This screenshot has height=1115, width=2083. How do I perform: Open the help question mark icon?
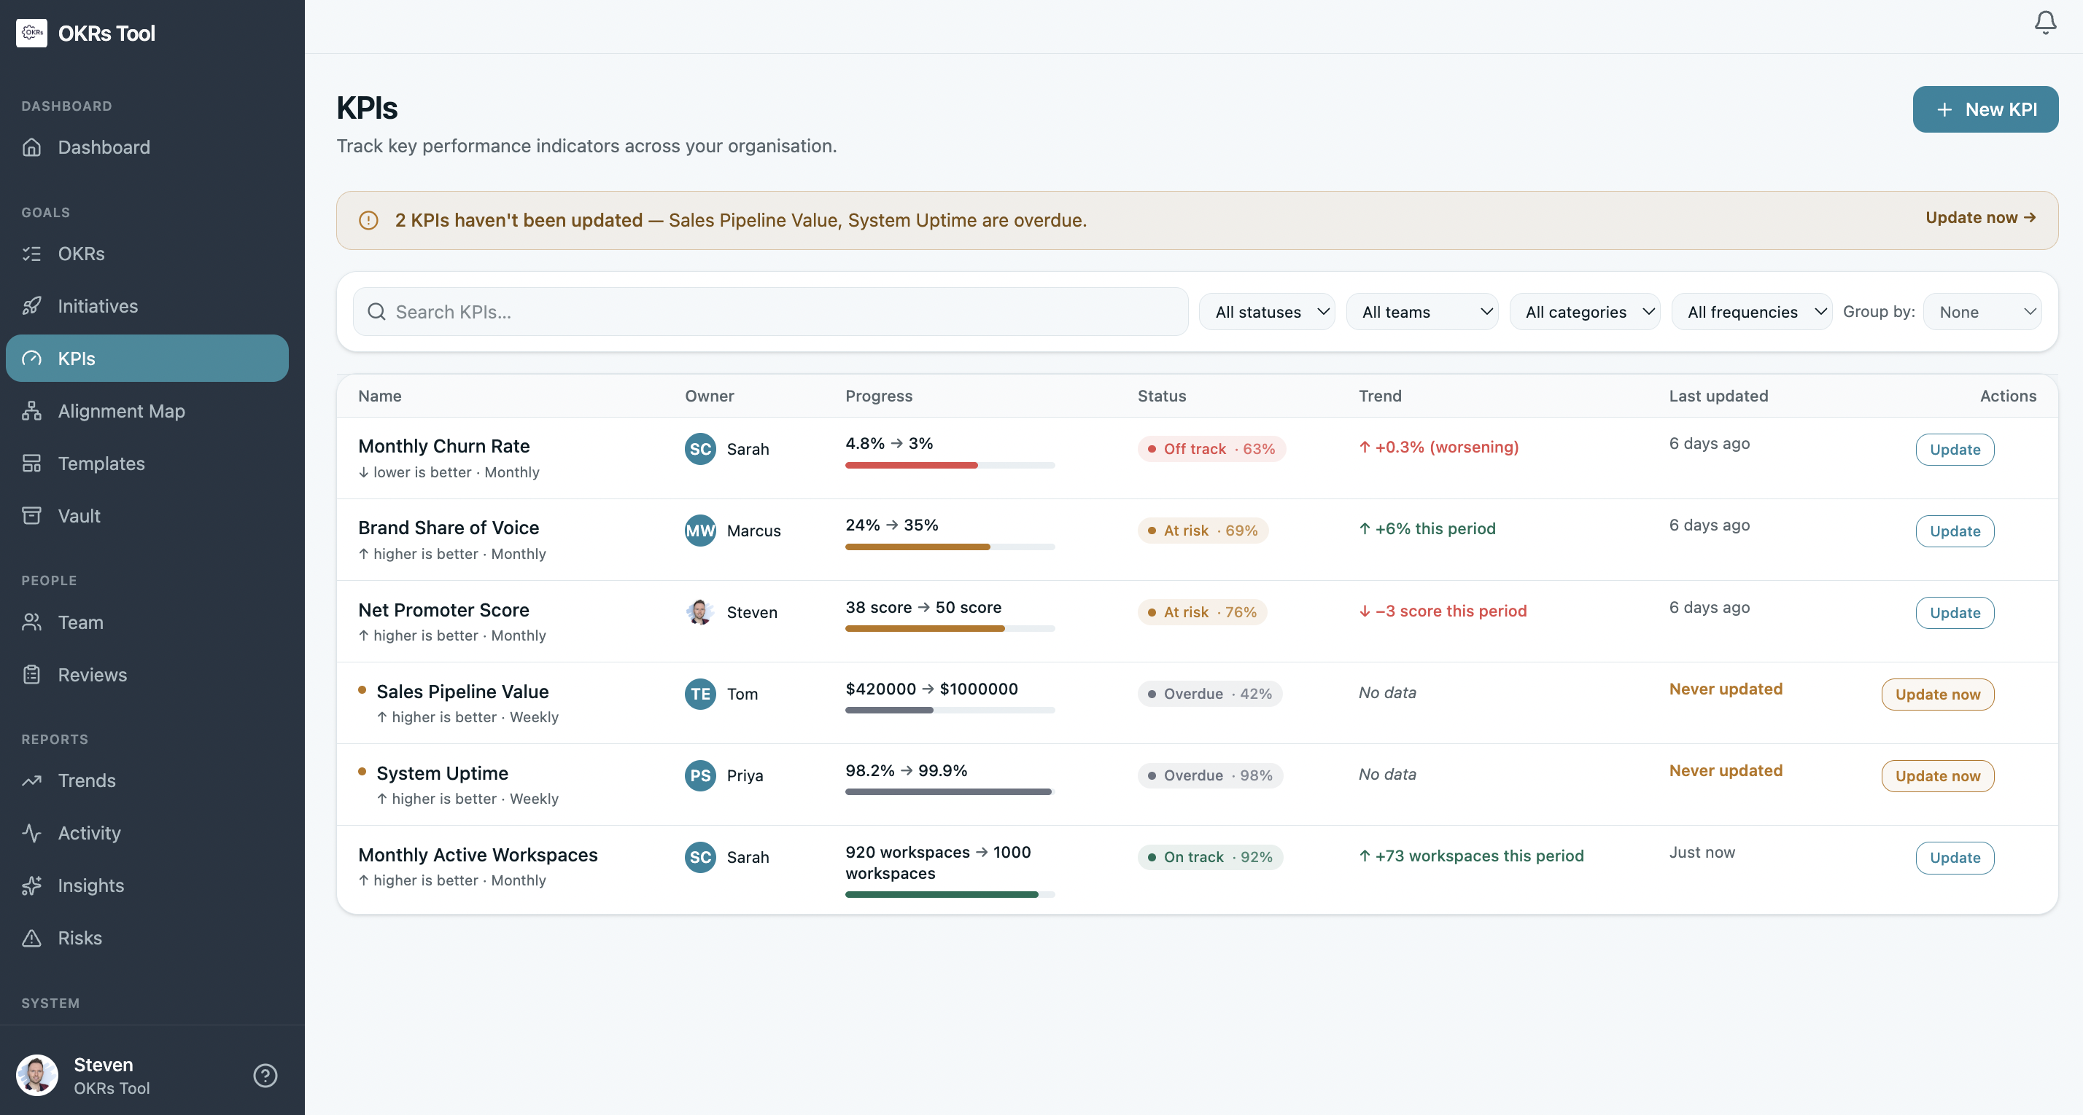[265, 1075]
